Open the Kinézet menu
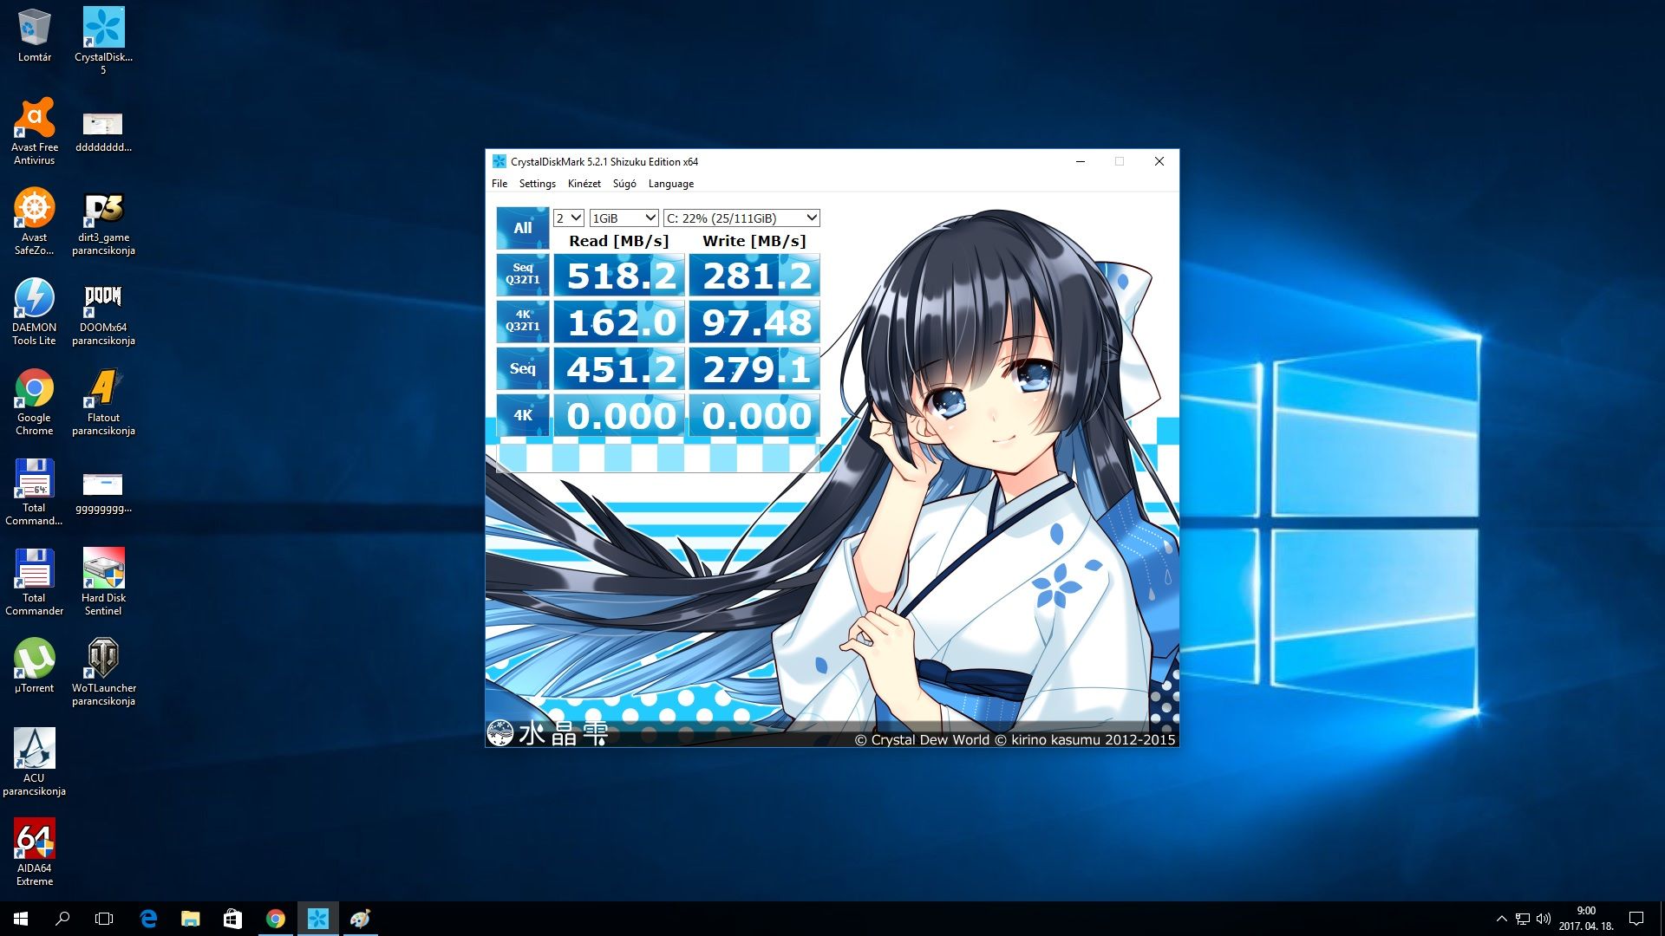The image size is (1665, 936). (584, 184)
